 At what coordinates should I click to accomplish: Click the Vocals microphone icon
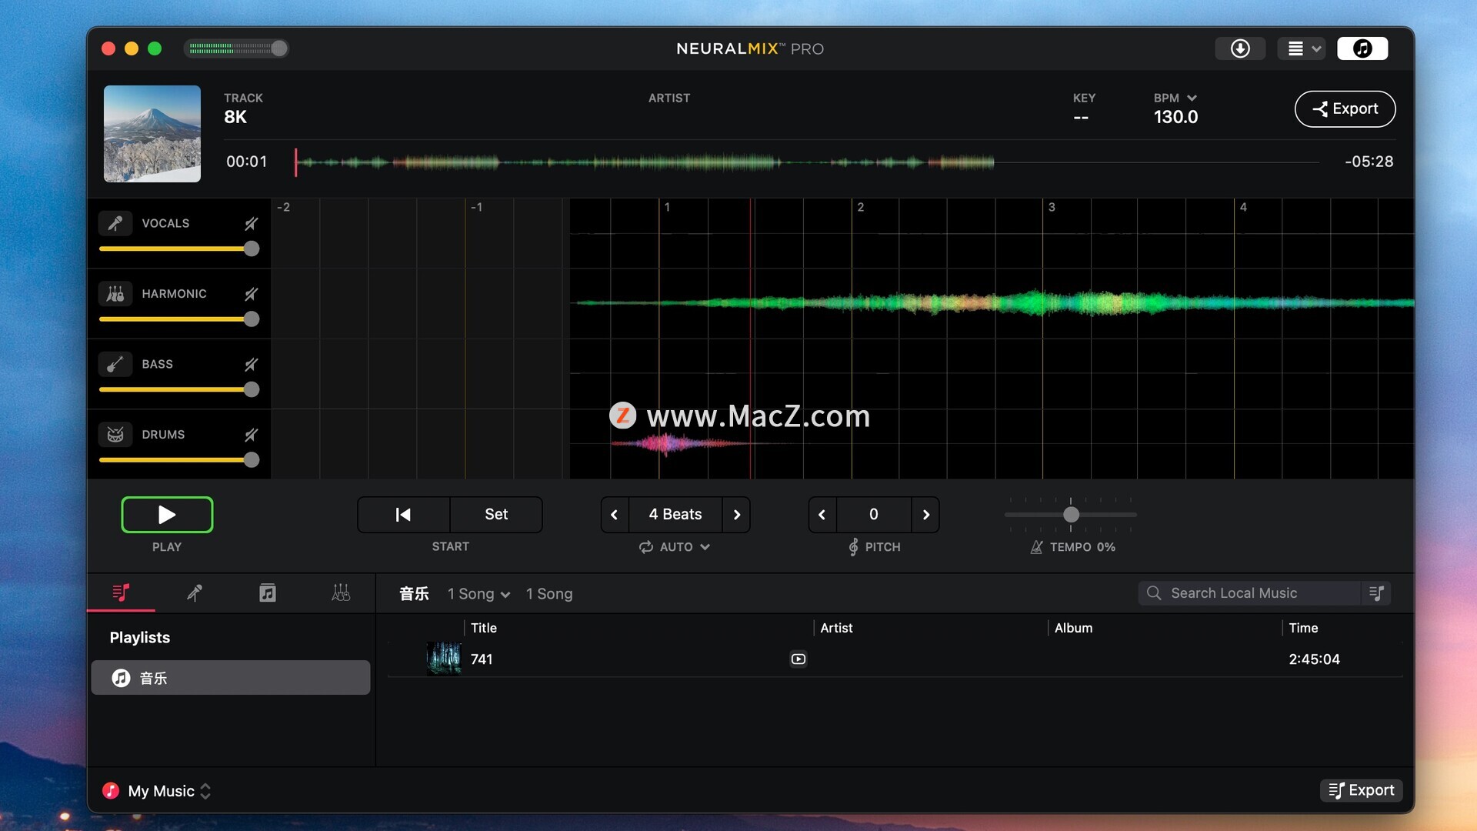[x=115, y=223]
